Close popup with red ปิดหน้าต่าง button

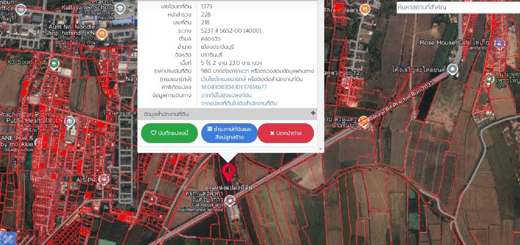286,133
